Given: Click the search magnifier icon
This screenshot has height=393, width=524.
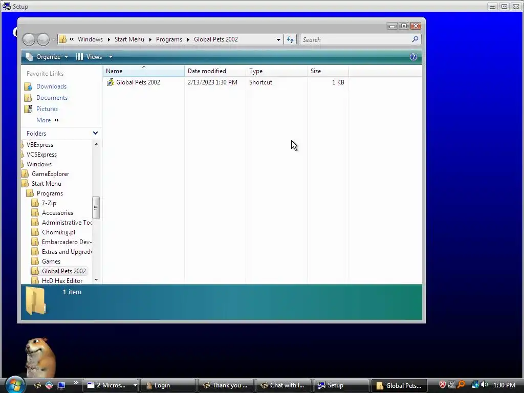Looking at the screenshot, I should pos(415,39).
